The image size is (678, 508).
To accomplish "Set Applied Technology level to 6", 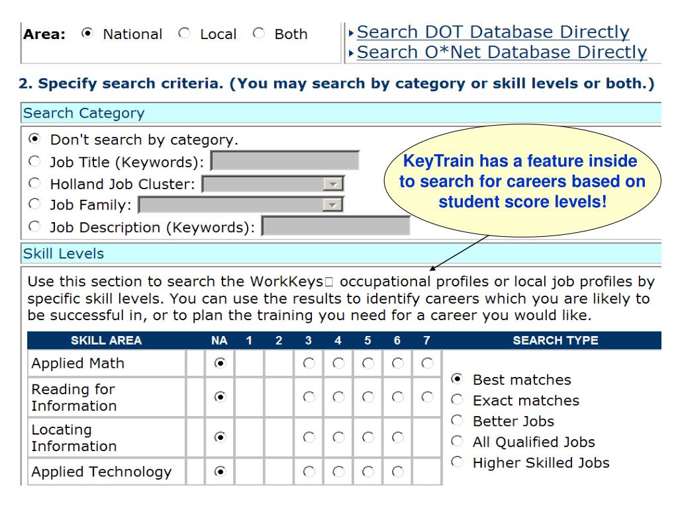I will pos(398,471).
